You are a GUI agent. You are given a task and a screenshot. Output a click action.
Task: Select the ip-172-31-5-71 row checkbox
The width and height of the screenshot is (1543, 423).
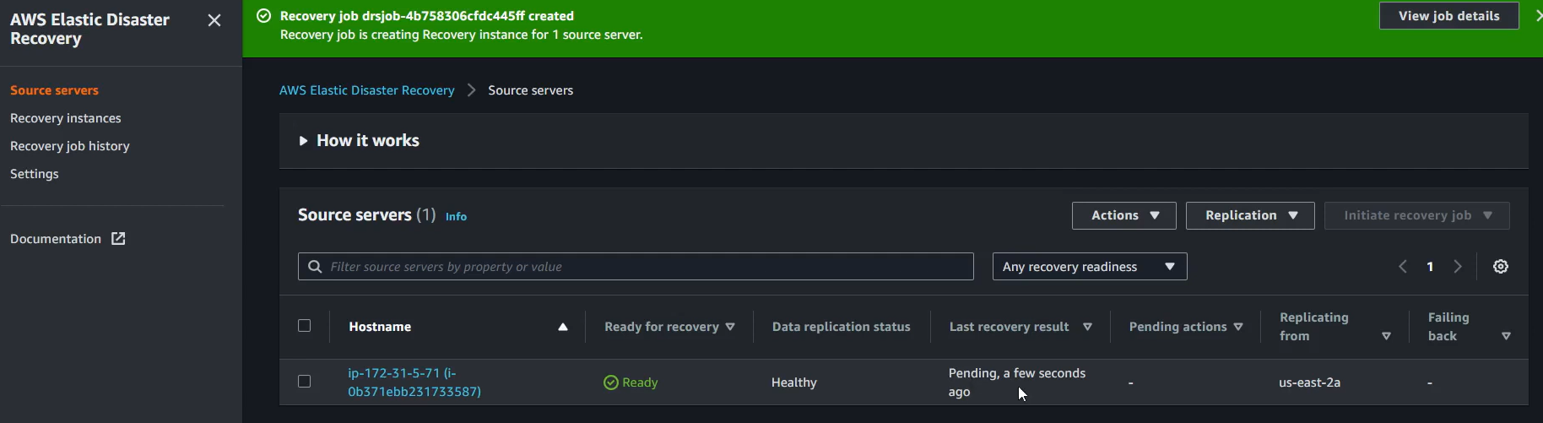[305, 382]
